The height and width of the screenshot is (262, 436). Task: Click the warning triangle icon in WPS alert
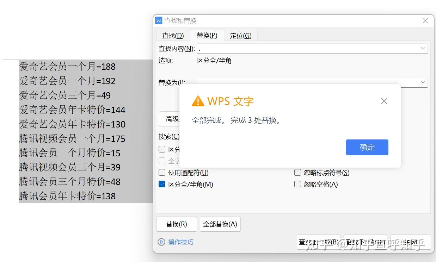tap(198, 101)
